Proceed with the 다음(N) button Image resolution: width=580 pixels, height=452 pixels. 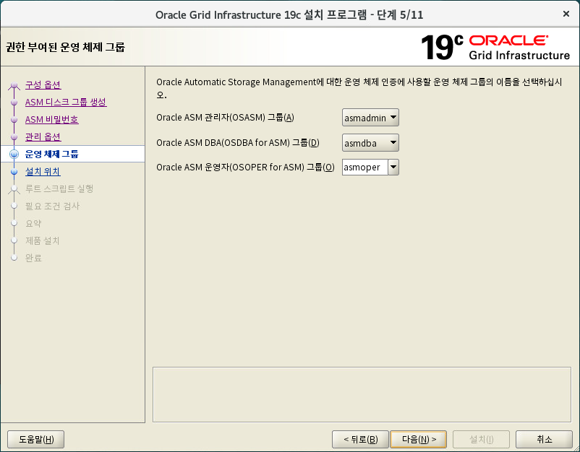tap(418, 440)
